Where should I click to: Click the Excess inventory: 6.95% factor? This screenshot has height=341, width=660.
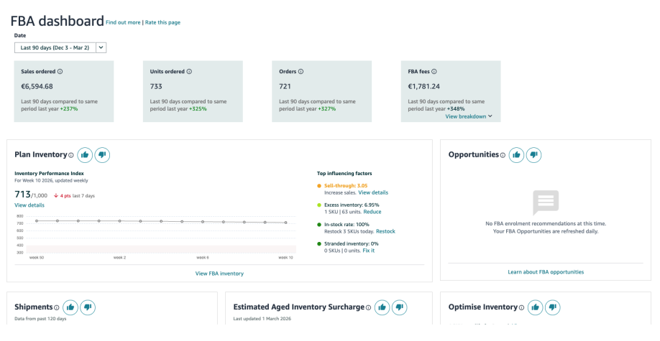click(x=352, y=205)
